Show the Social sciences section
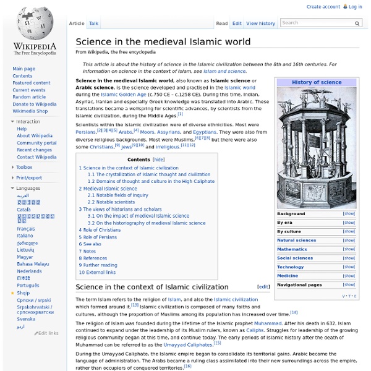371x371 pixels. tap(349, 258)
